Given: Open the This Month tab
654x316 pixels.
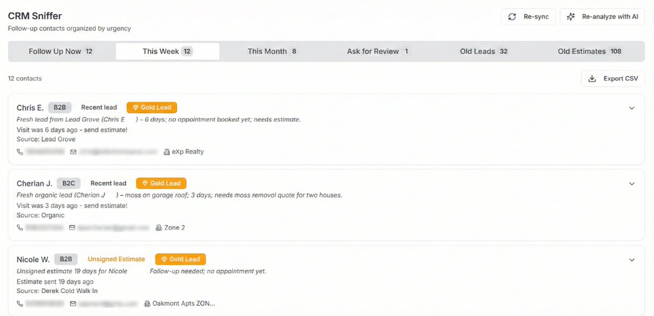Looking at the screenshot, I should tap(272, 52).
